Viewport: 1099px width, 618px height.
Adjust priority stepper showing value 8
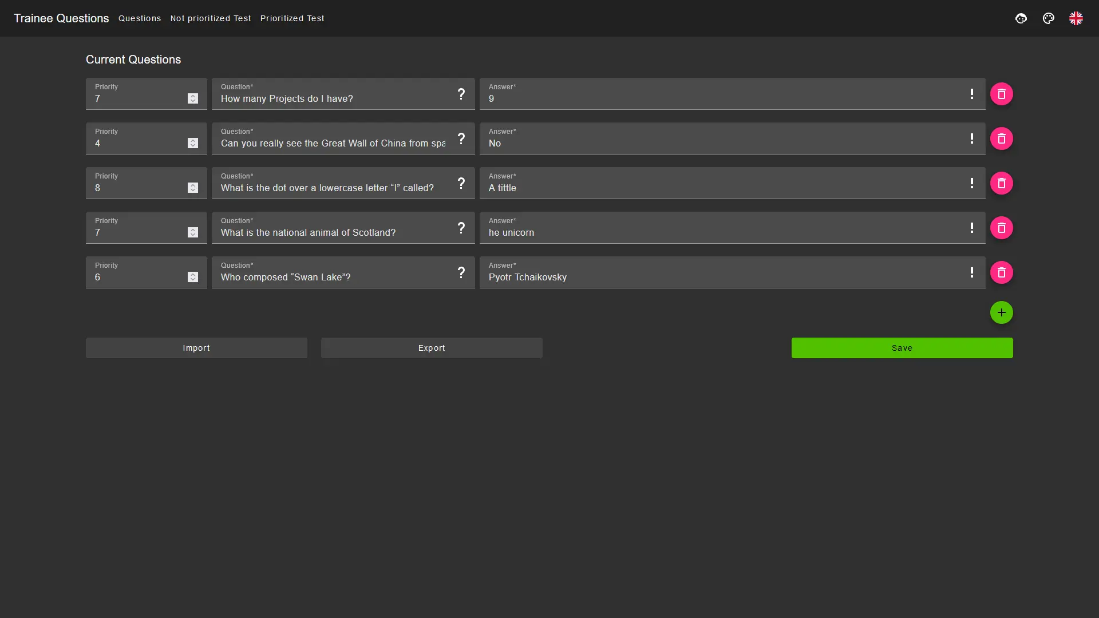[x=193, y=188]
